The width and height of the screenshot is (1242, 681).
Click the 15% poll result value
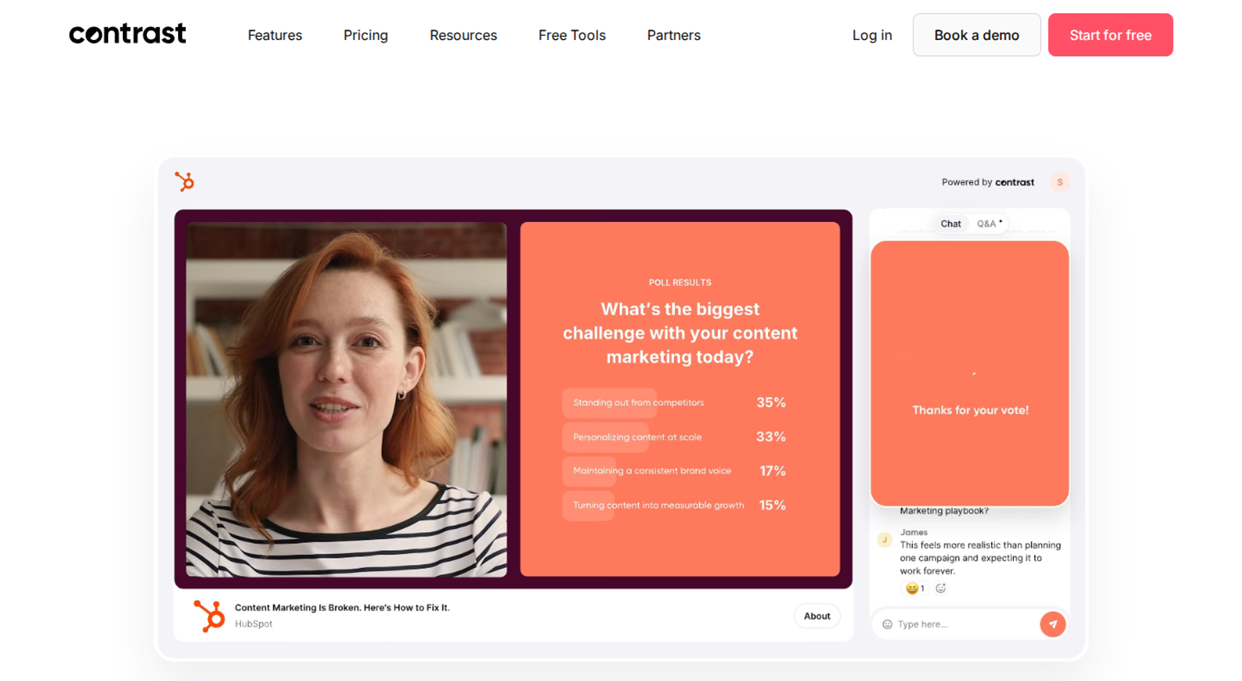point(772,505)
